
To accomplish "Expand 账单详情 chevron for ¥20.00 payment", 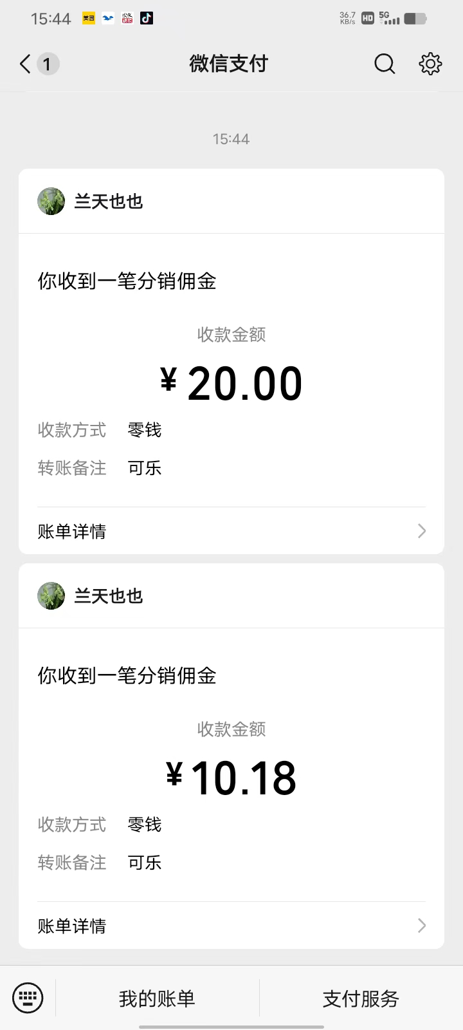I will click(x=422, y=531).
